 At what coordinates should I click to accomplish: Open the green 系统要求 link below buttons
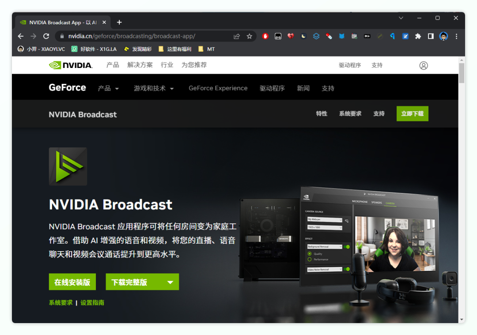click(61, 303)
